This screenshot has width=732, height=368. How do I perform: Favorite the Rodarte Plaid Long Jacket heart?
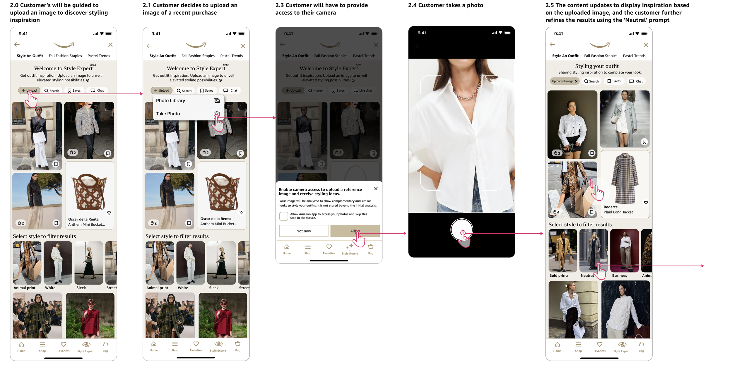tap(646, 203)
